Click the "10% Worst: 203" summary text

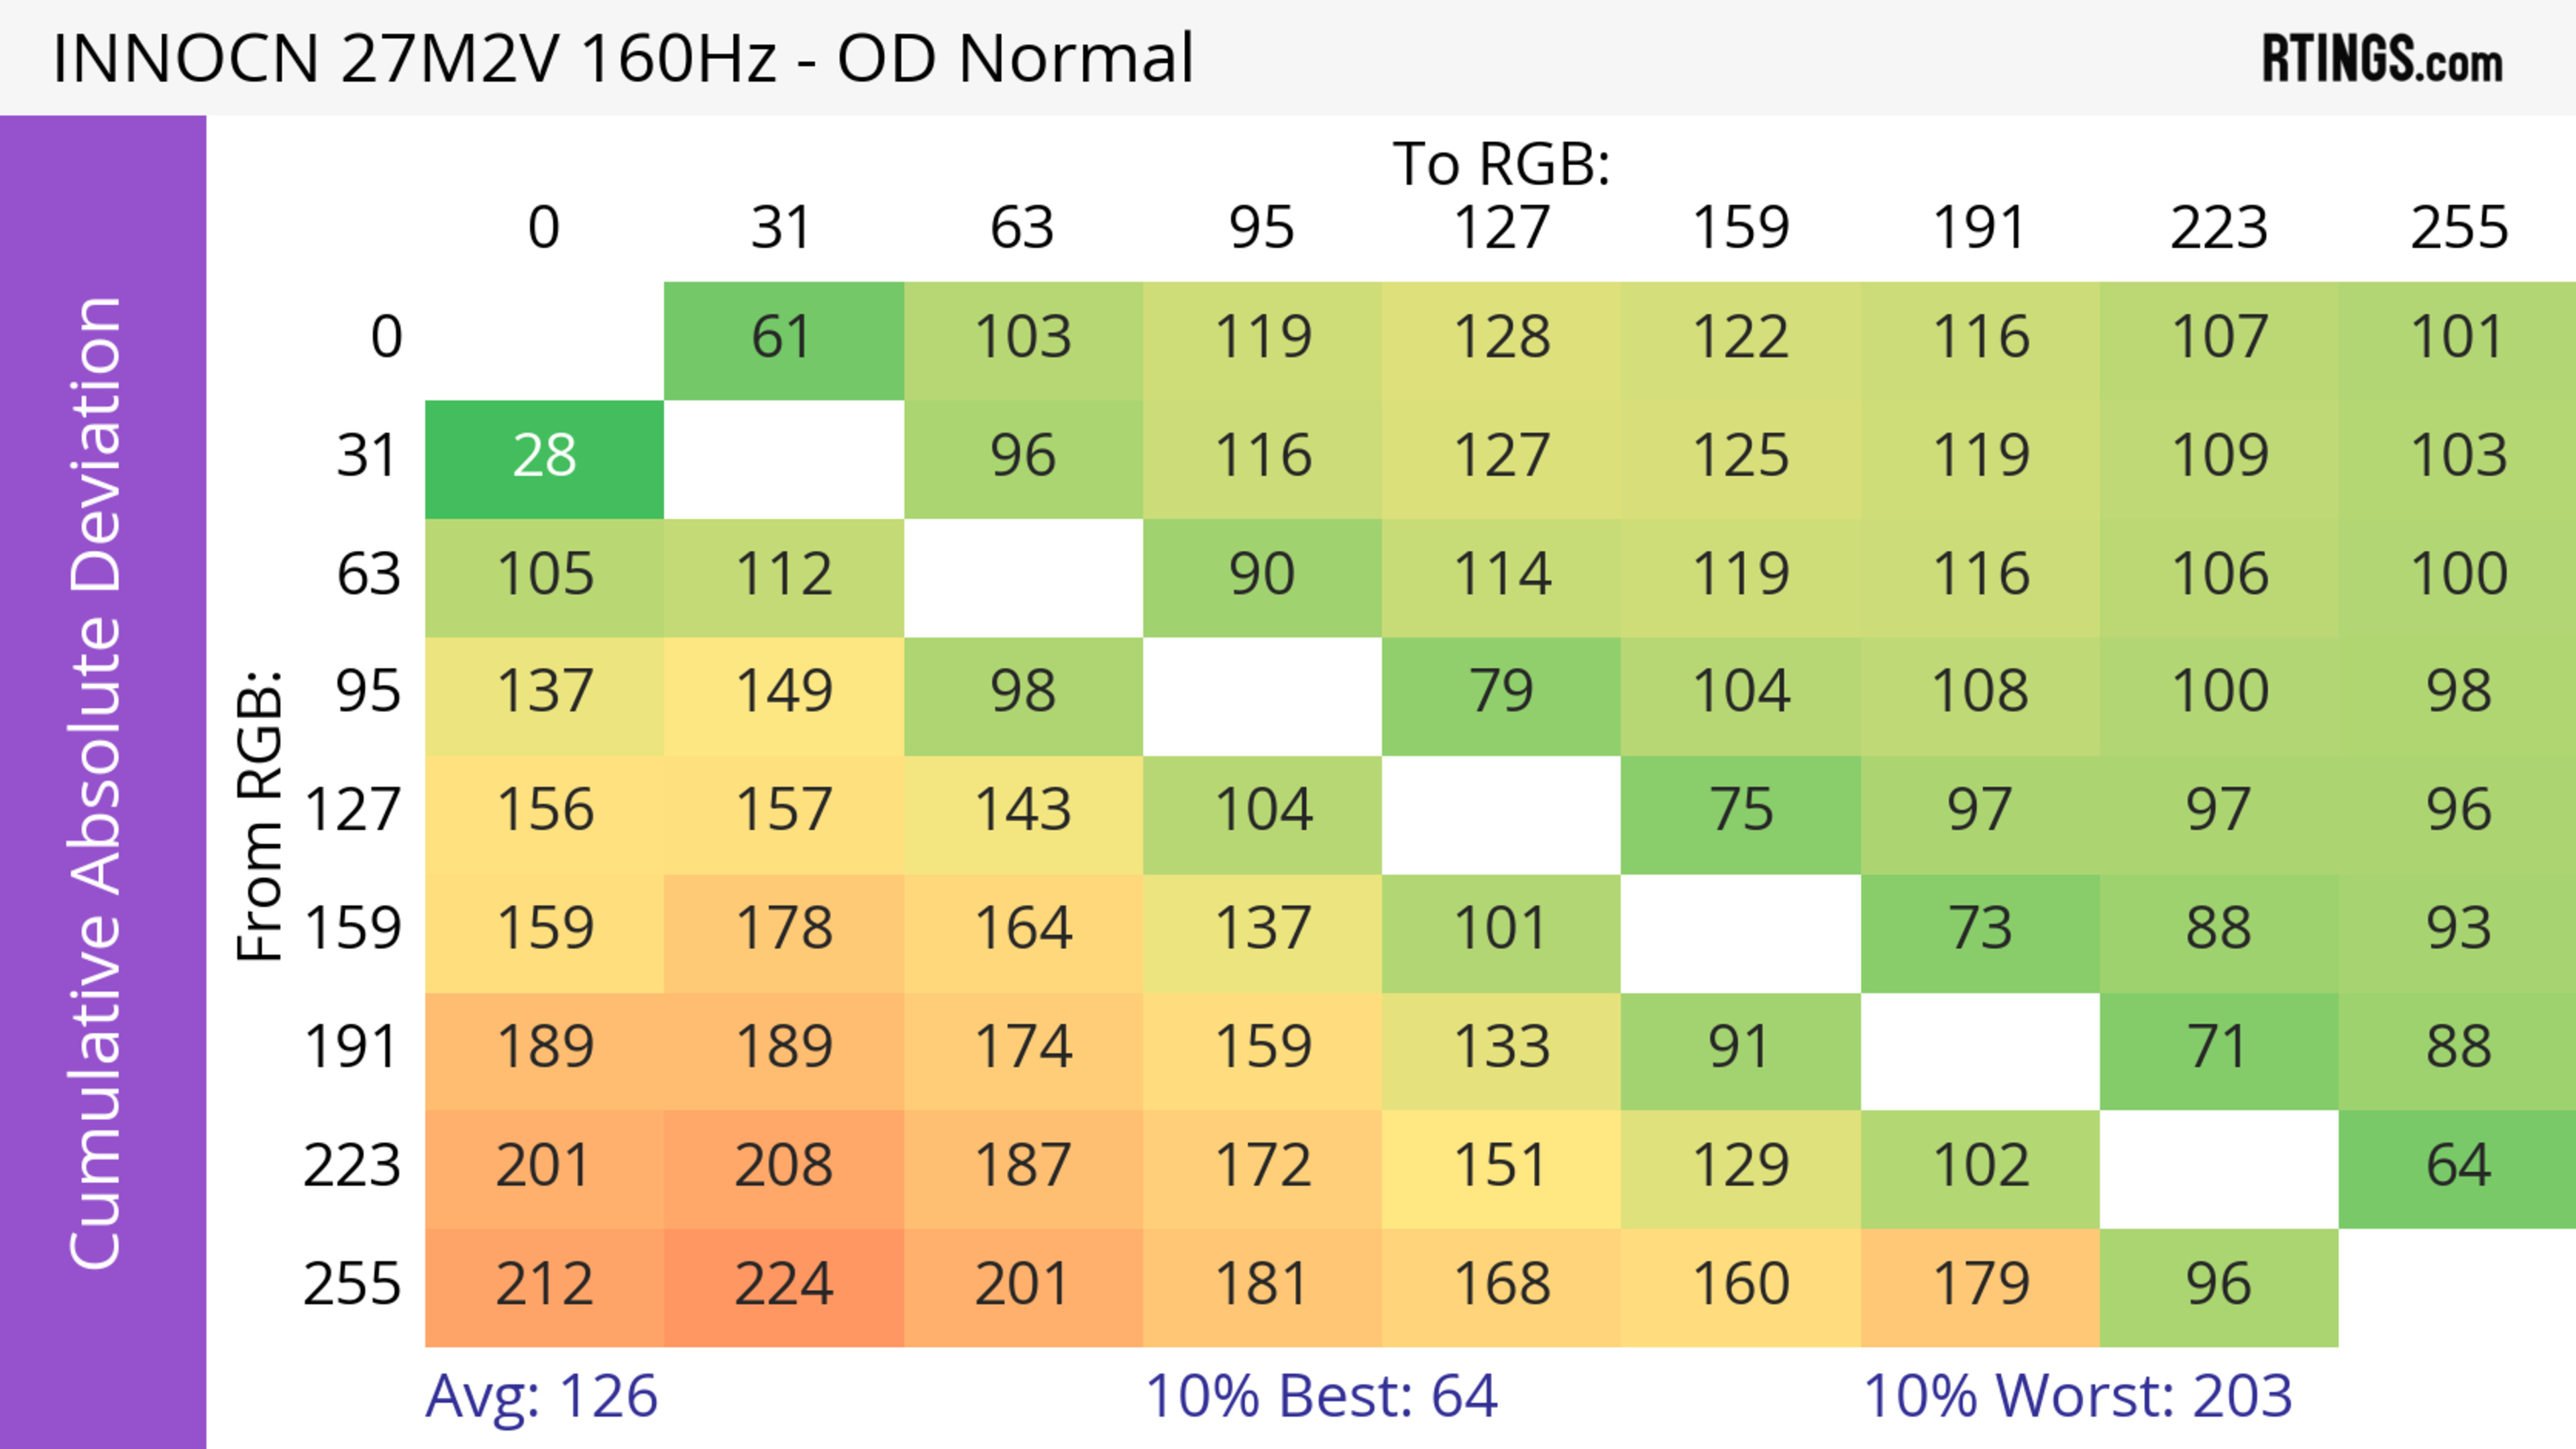coord(2077,1396)
